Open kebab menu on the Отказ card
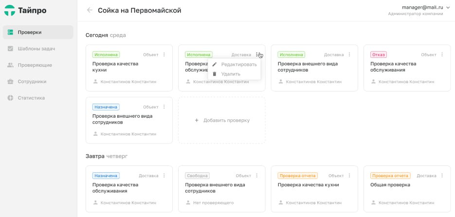Screen dimensions: 455x217 coord(442,54)
